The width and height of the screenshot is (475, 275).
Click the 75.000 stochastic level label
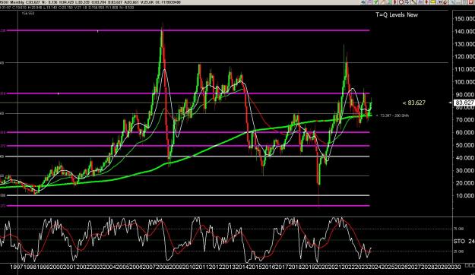coord(458,229)
